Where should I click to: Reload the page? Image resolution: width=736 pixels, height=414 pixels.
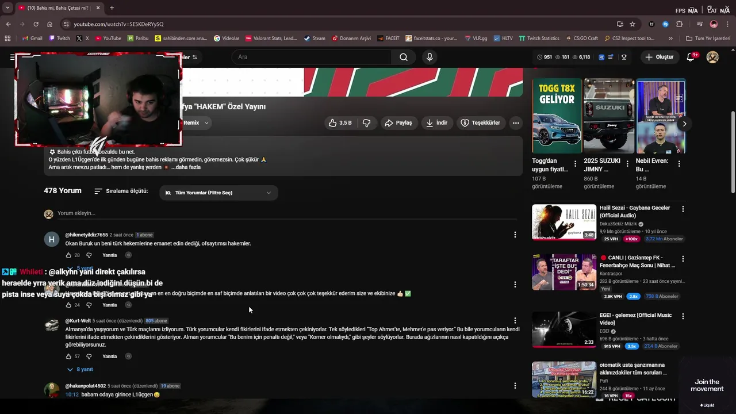click(x=36, y=24)
